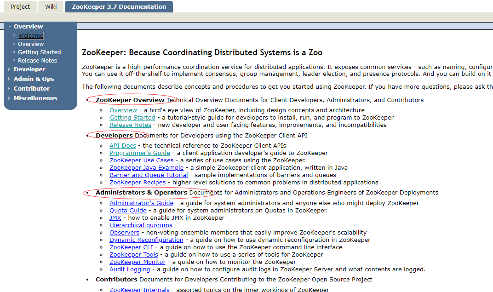493x292 pixels.
Task: Open the JMX link
Action: point(115,218)
